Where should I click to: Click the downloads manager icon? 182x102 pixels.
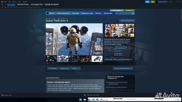pos(85,95)
